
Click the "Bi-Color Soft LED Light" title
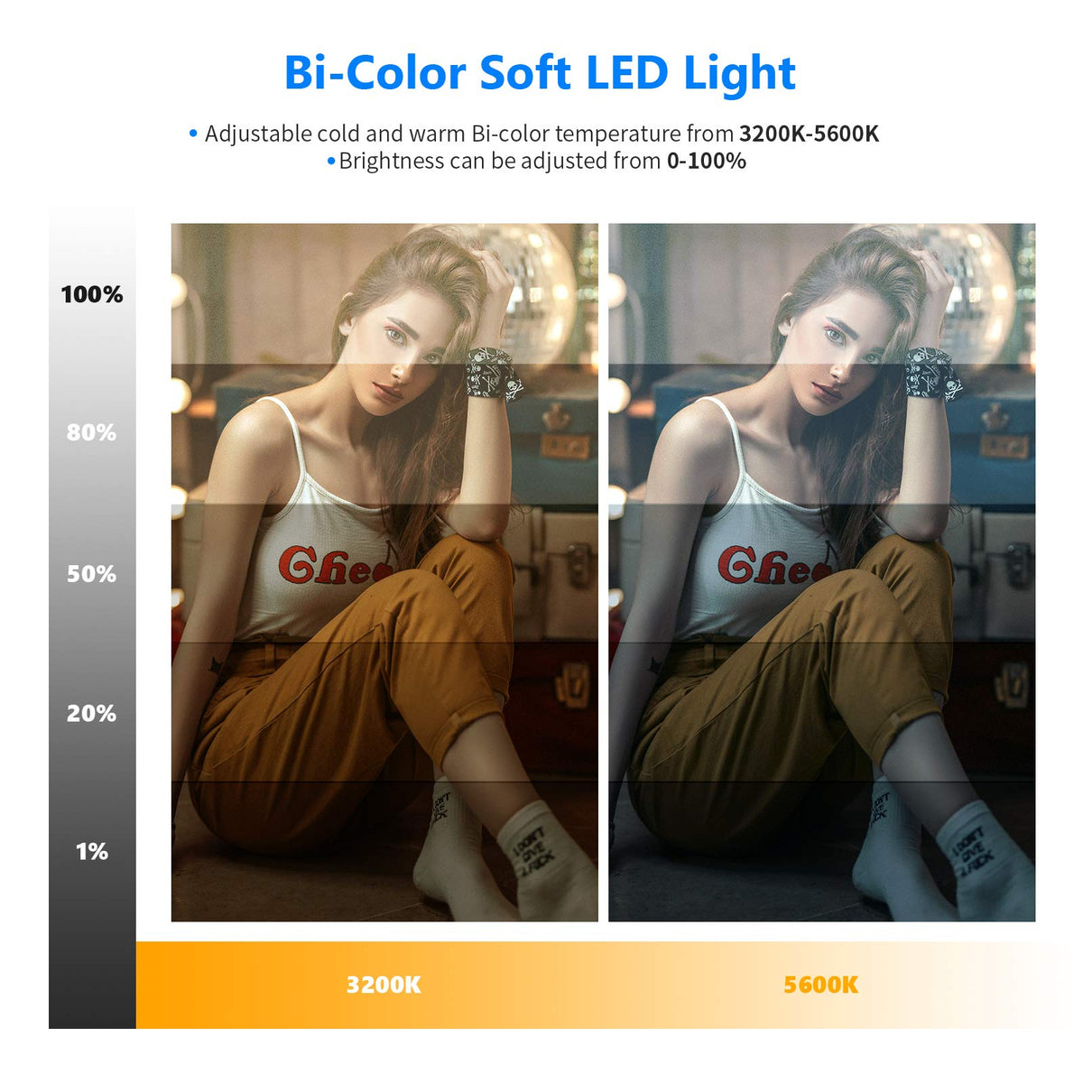(540, 73)
